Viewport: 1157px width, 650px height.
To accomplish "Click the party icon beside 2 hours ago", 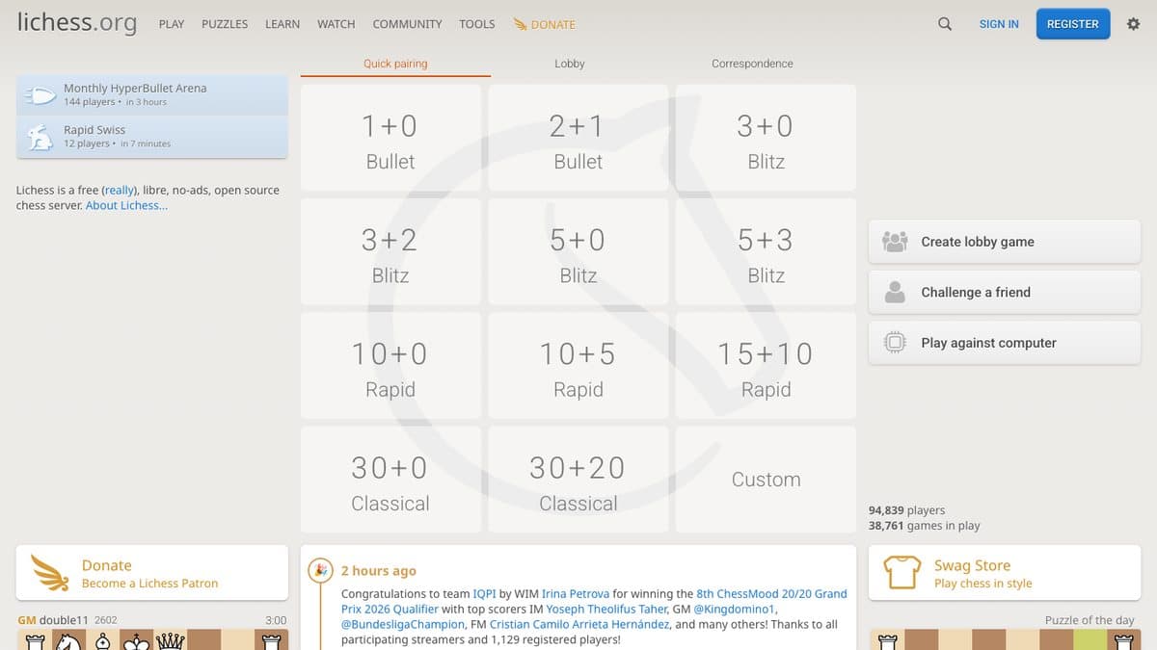I will point(320,570).
